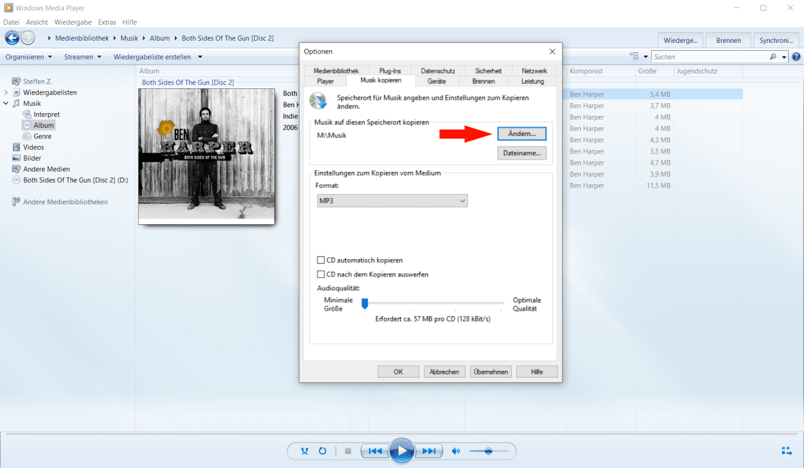Switch to the Sicherheit tab
This screenshot has height=468, width=804.
click(x=488, y=70)
